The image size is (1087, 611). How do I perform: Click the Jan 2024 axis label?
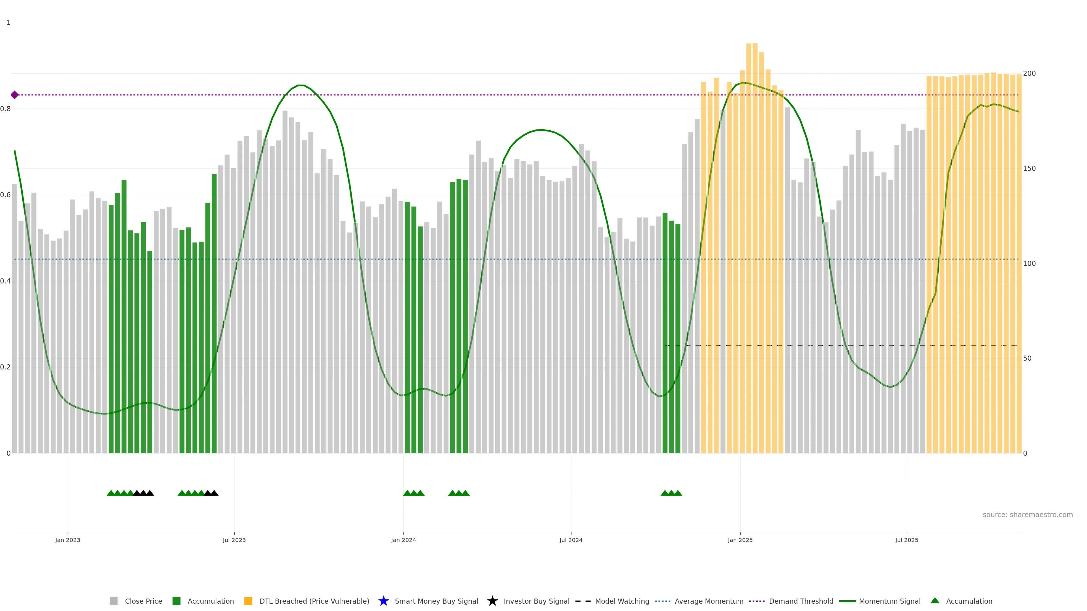(x=403, y=540)
